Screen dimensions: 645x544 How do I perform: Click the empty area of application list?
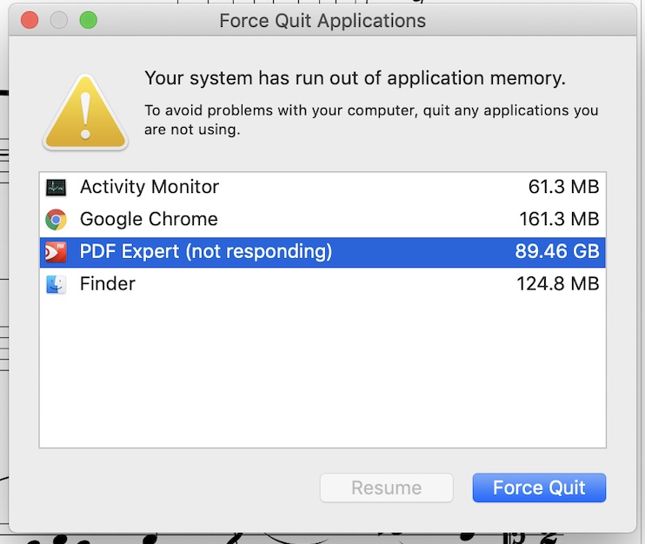click(x=322, y=375)
